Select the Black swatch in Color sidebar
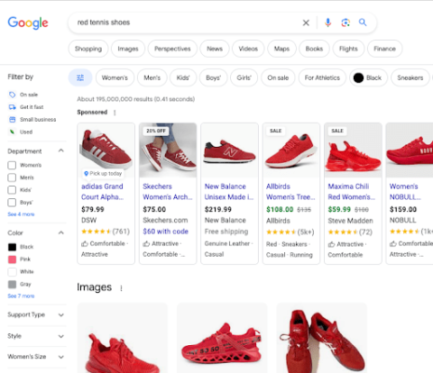The width and height of the screenshot is (433, 373). click(x=12, y=247)
